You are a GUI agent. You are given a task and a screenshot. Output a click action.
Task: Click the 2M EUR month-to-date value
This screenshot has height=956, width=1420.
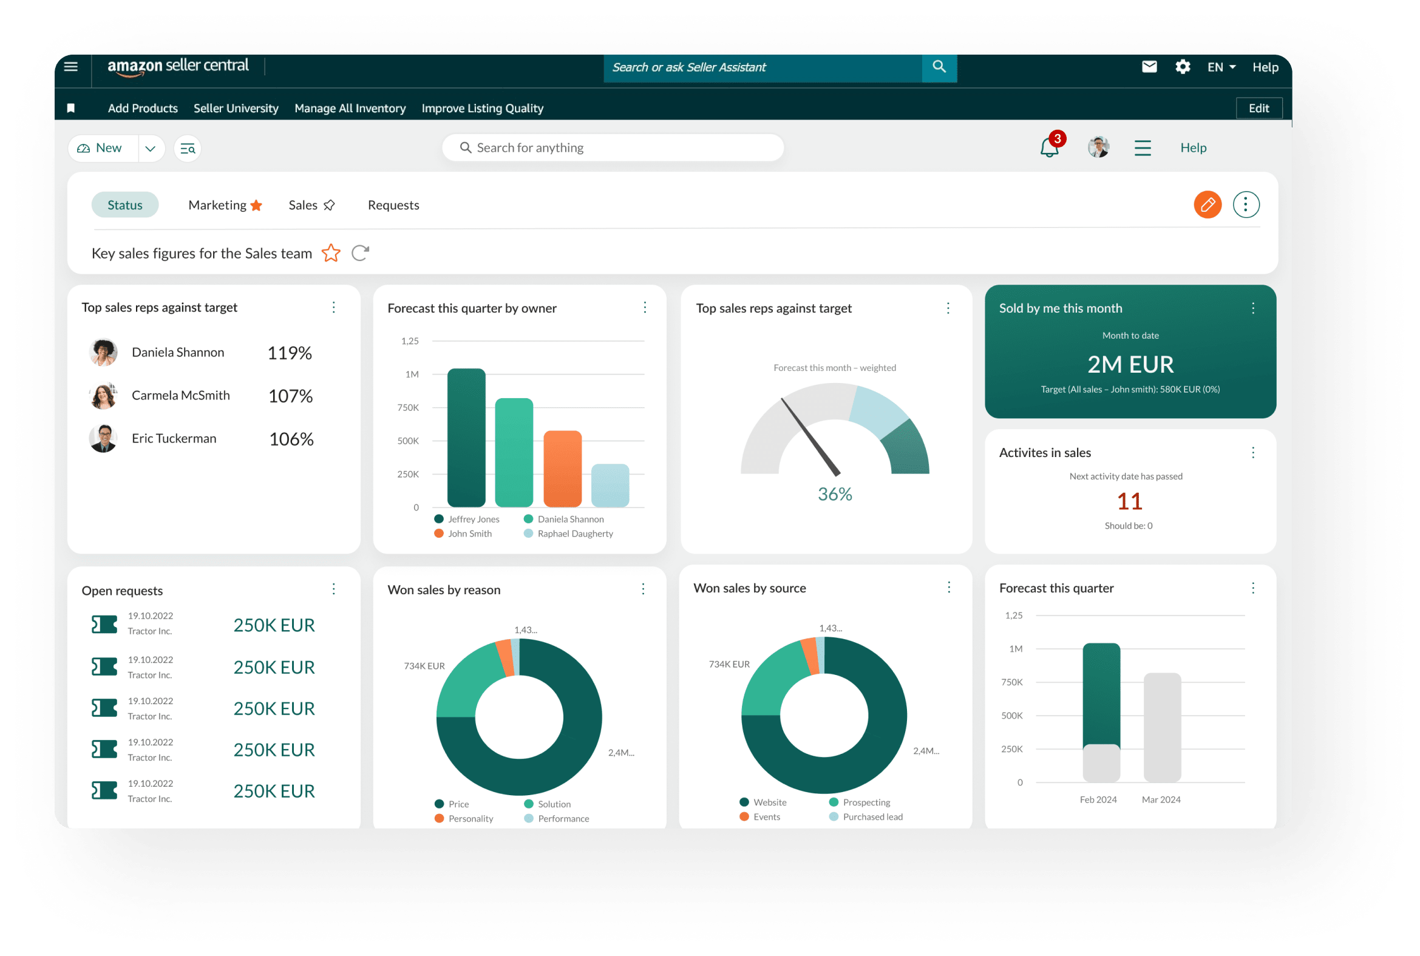1130,364
